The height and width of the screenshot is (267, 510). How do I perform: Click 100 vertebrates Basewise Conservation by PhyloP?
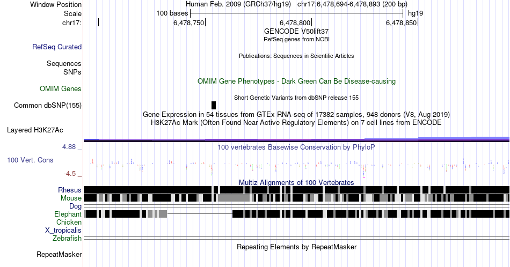point(296,147)
